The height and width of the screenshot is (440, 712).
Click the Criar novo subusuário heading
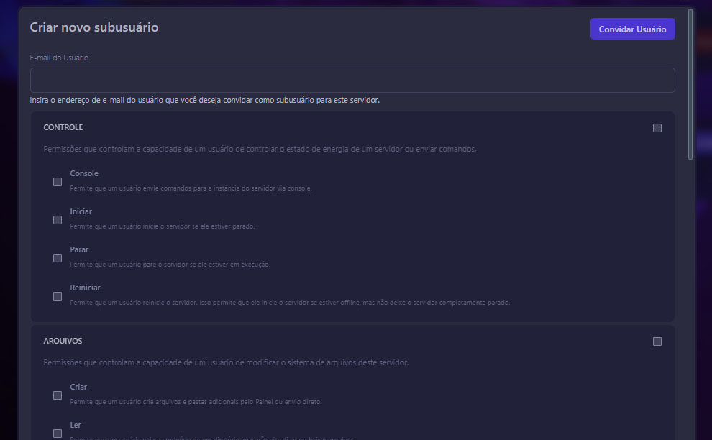[x=93, y=27]
